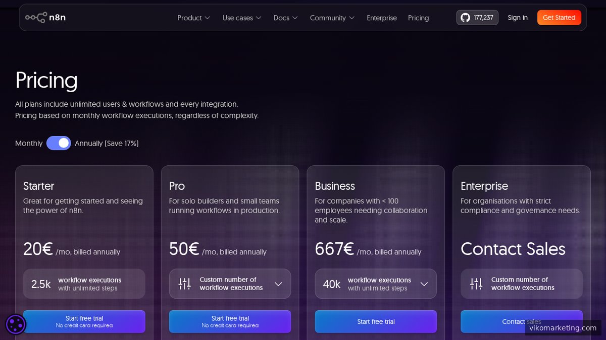Viewport: 606px width, 340px height.
Task: Open the Use cases dropdown
Action: point(241,18)
